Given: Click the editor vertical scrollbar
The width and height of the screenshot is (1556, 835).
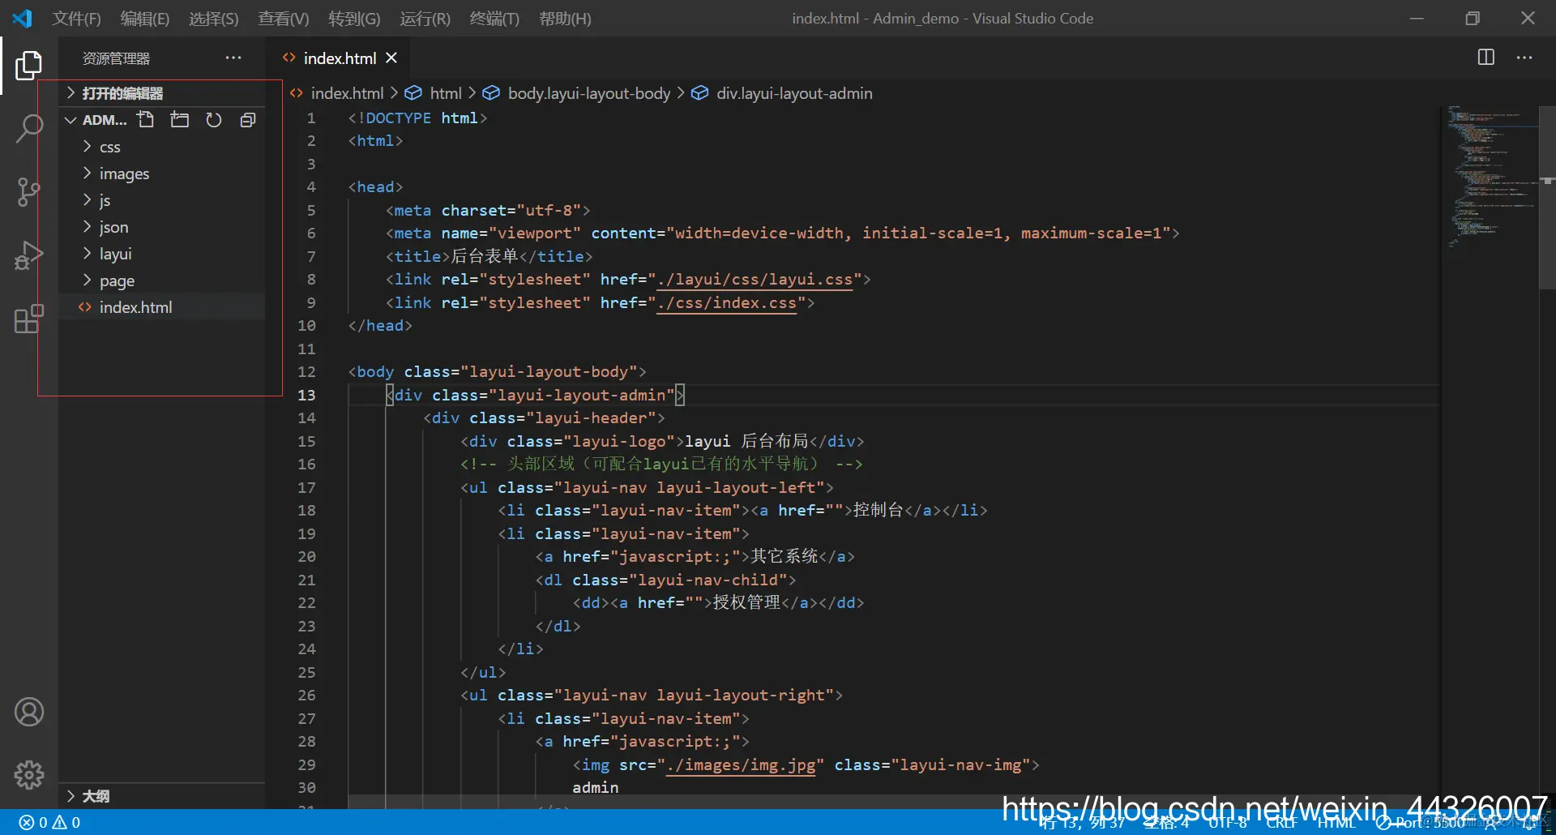Looking at the screenshot, I should 1547,197.
